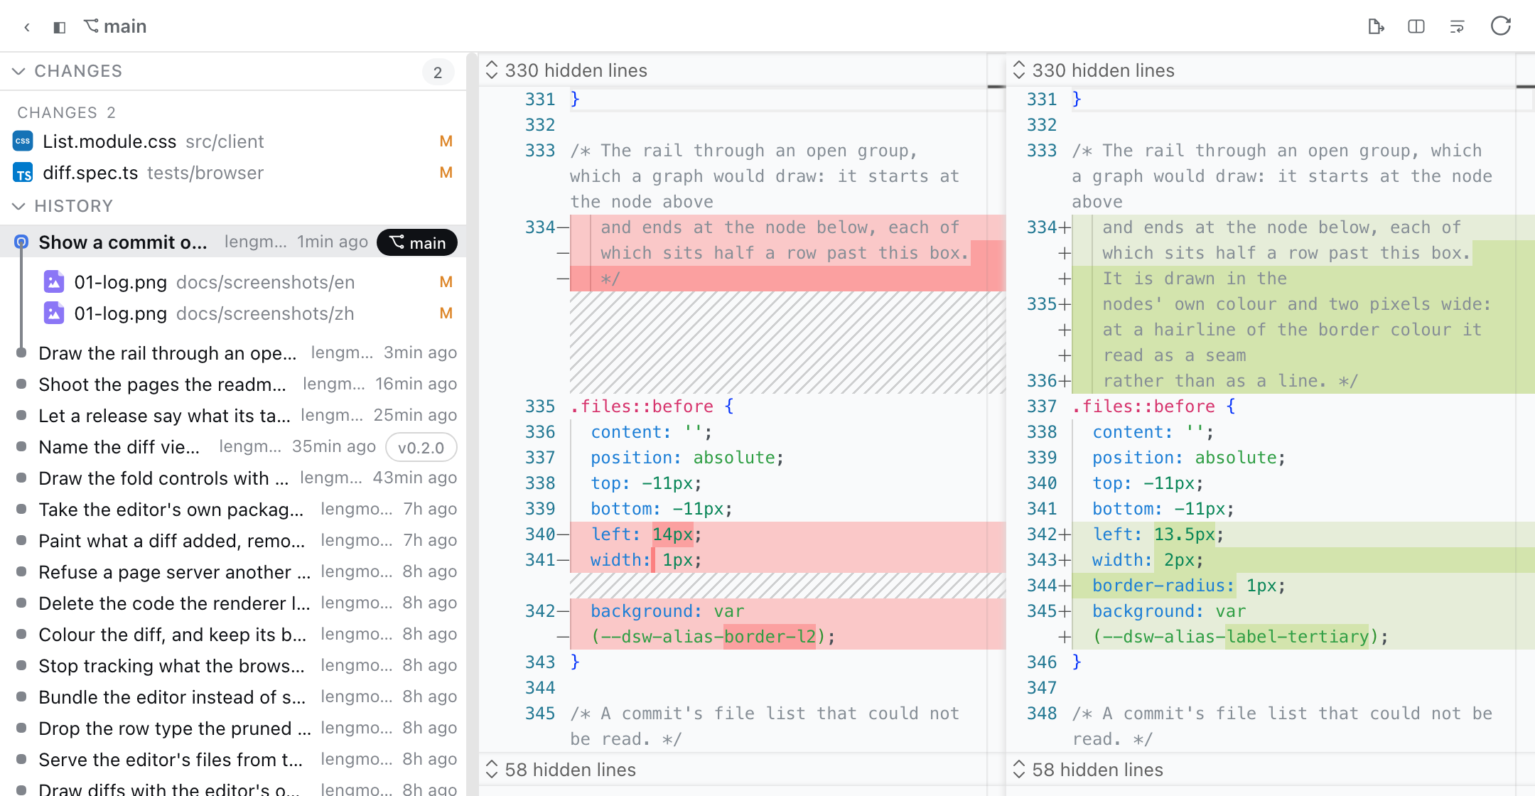Select commit 'Delete the code the renderer l...'
The image size is (1535, 796).
pyautogui.click(x=233, y=603)
